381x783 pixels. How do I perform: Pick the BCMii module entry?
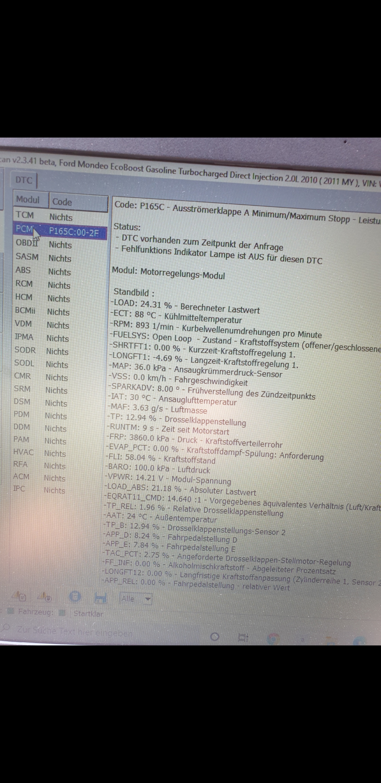[41, 311]
